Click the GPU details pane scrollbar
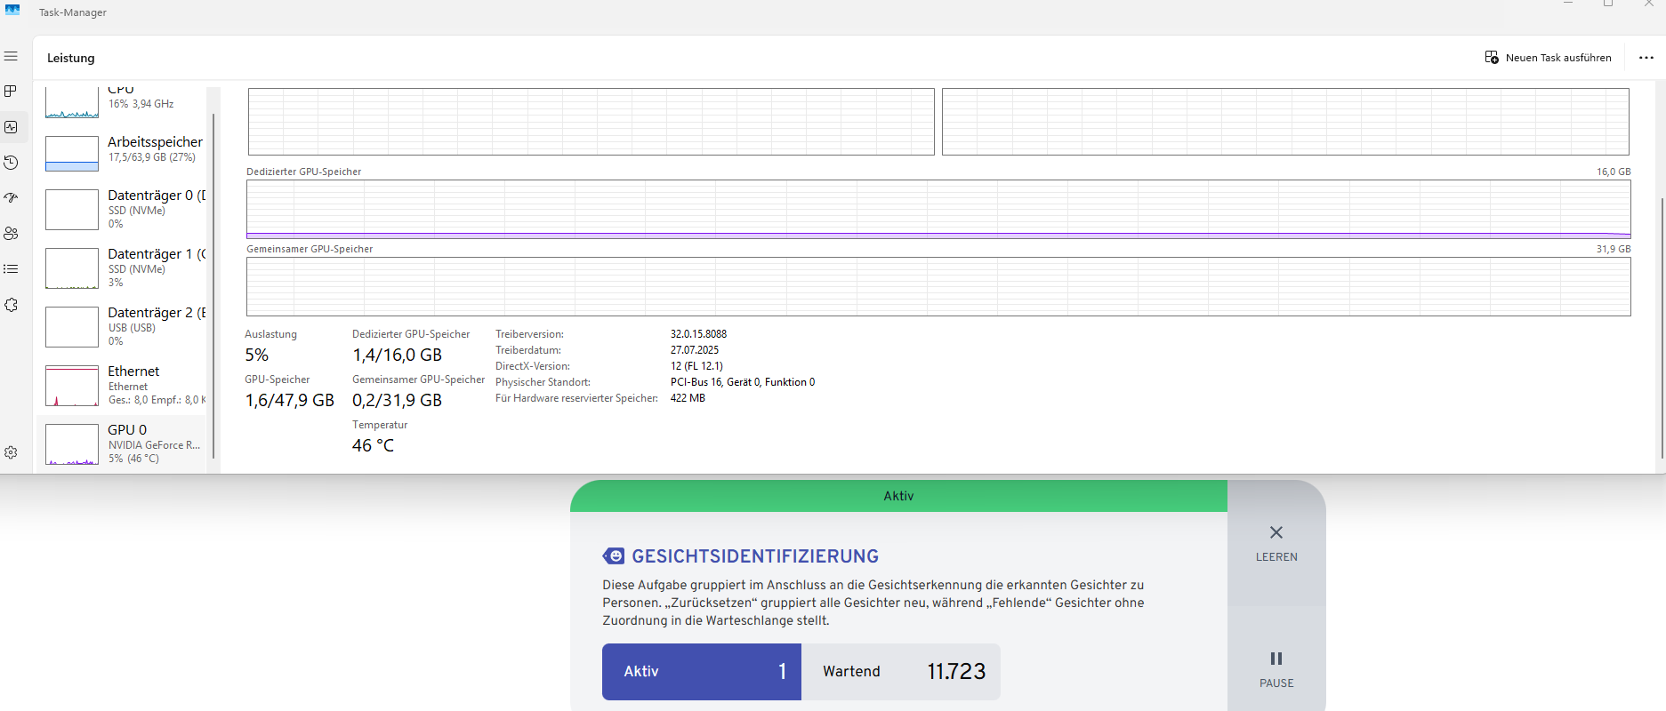Viewport: 1666px width, 711px height. [x=1662, y=327]
